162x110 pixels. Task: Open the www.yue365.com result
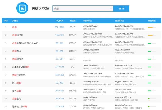point(123,97)
